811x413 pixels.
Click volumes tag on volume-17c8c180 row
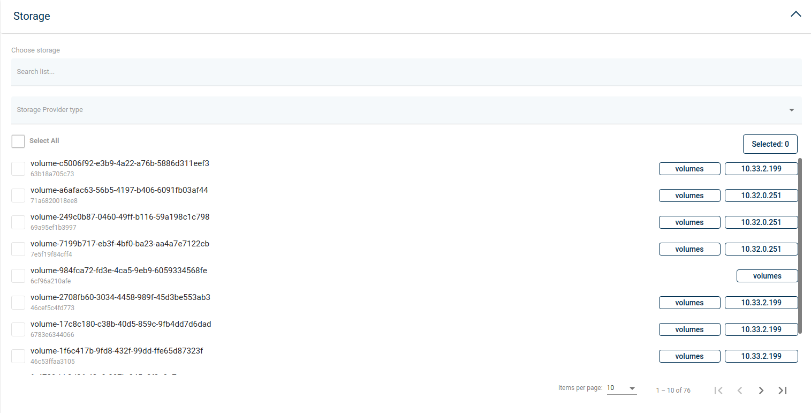(689, 329)
